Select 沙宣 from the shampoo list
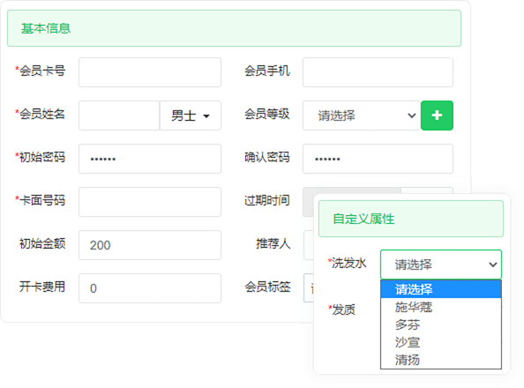The image size is (524, 388). 441,342
